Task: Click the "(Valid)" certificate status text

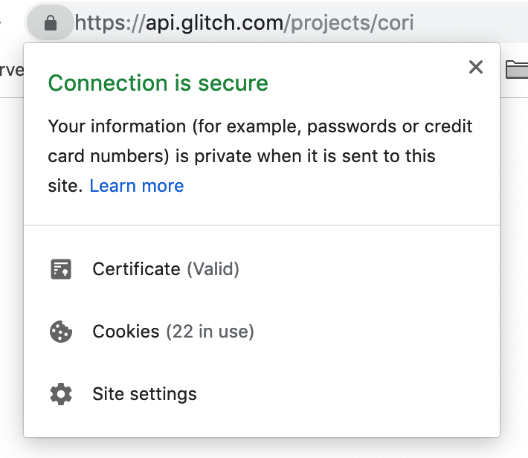Action: click(x=213, y=269)
